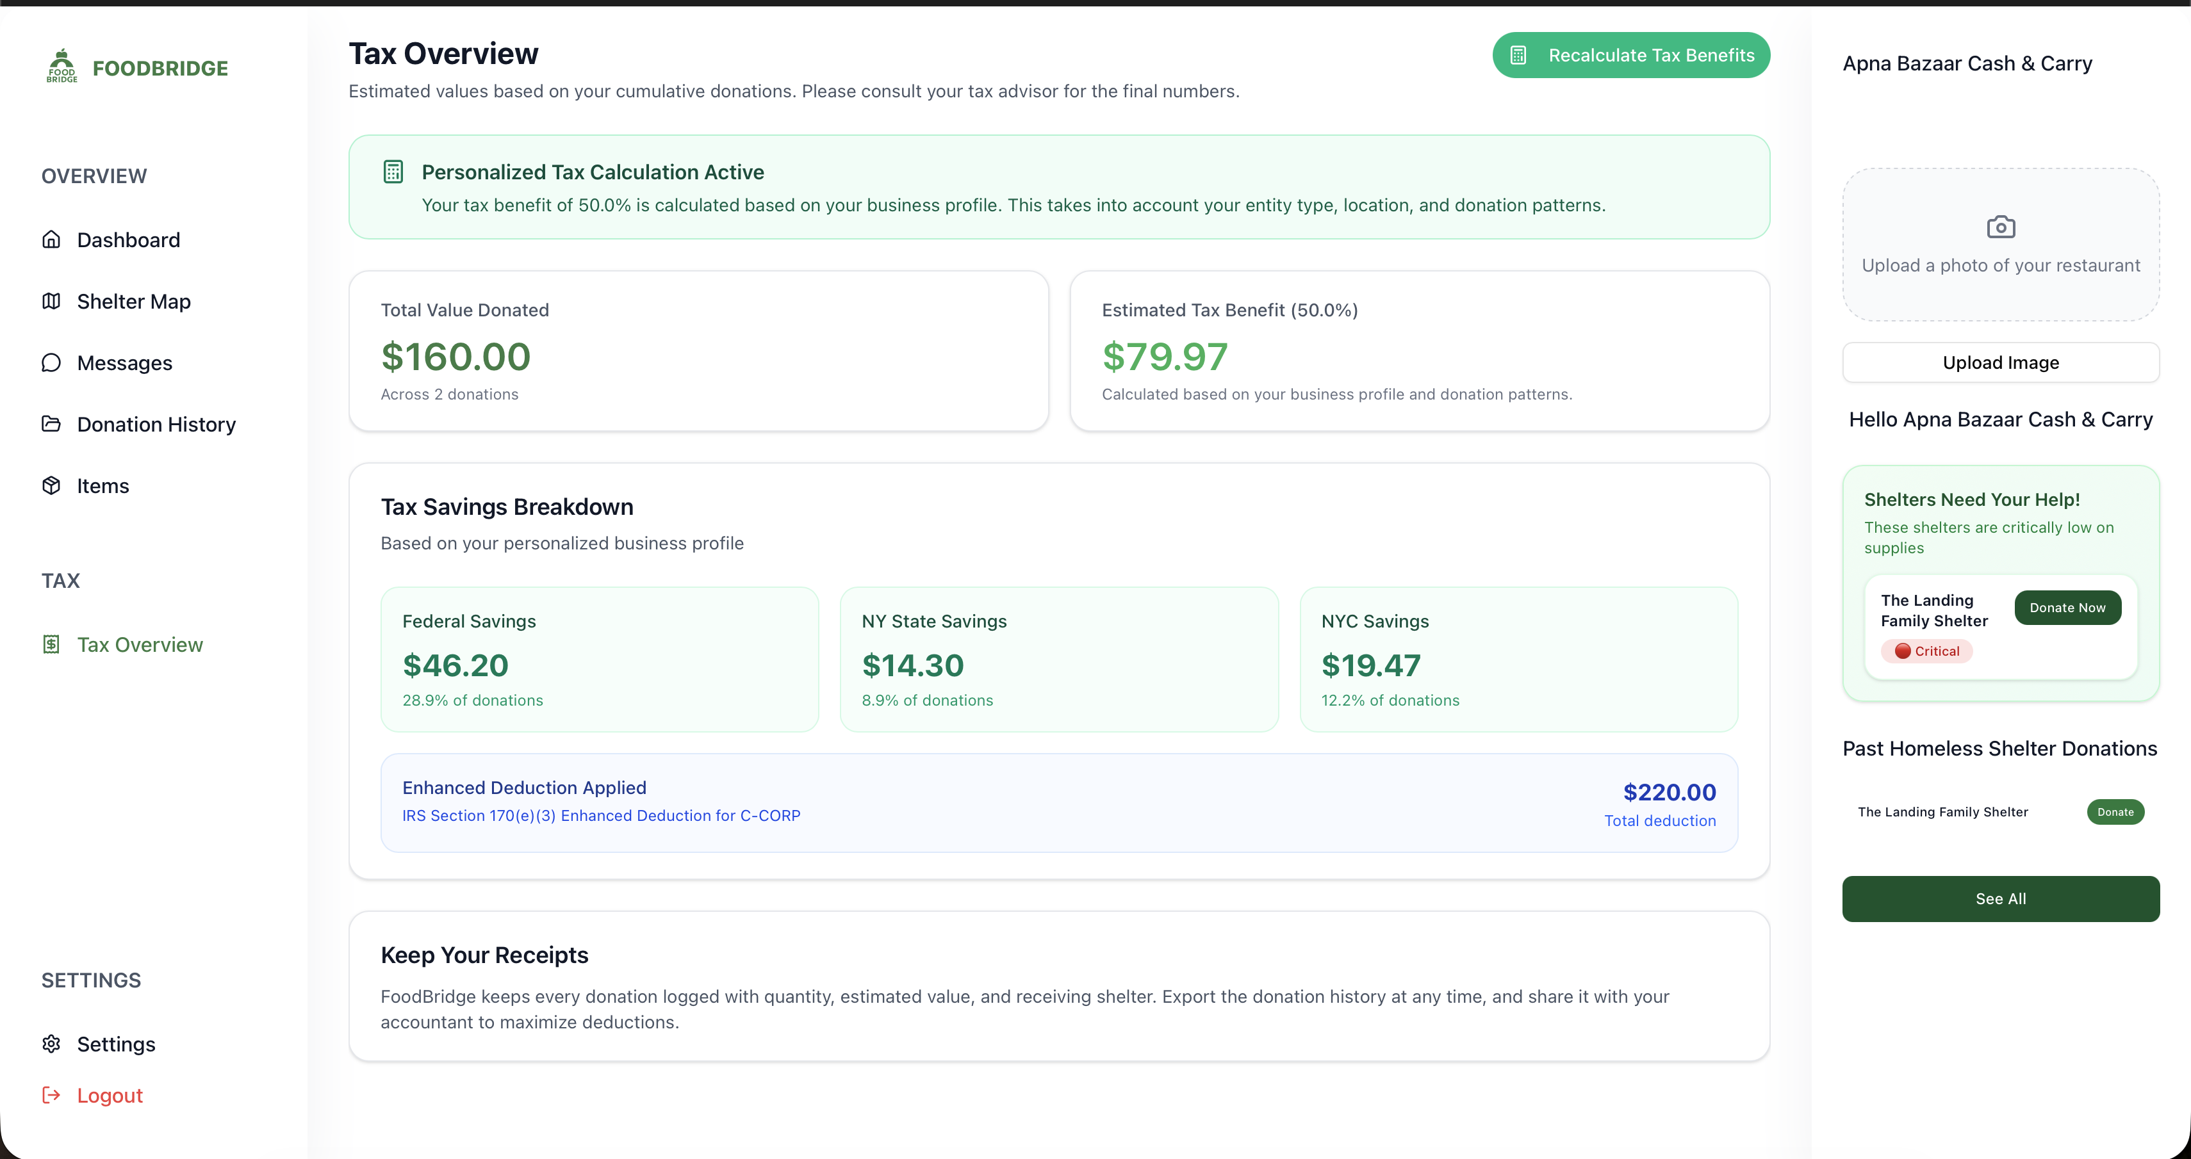
Task: Click the Logout arrow icon
Action: [x=51, y=1095]
